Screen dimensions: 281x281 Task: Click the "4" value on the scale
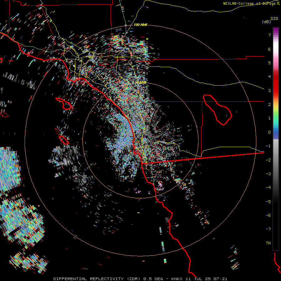coord(269,77)
